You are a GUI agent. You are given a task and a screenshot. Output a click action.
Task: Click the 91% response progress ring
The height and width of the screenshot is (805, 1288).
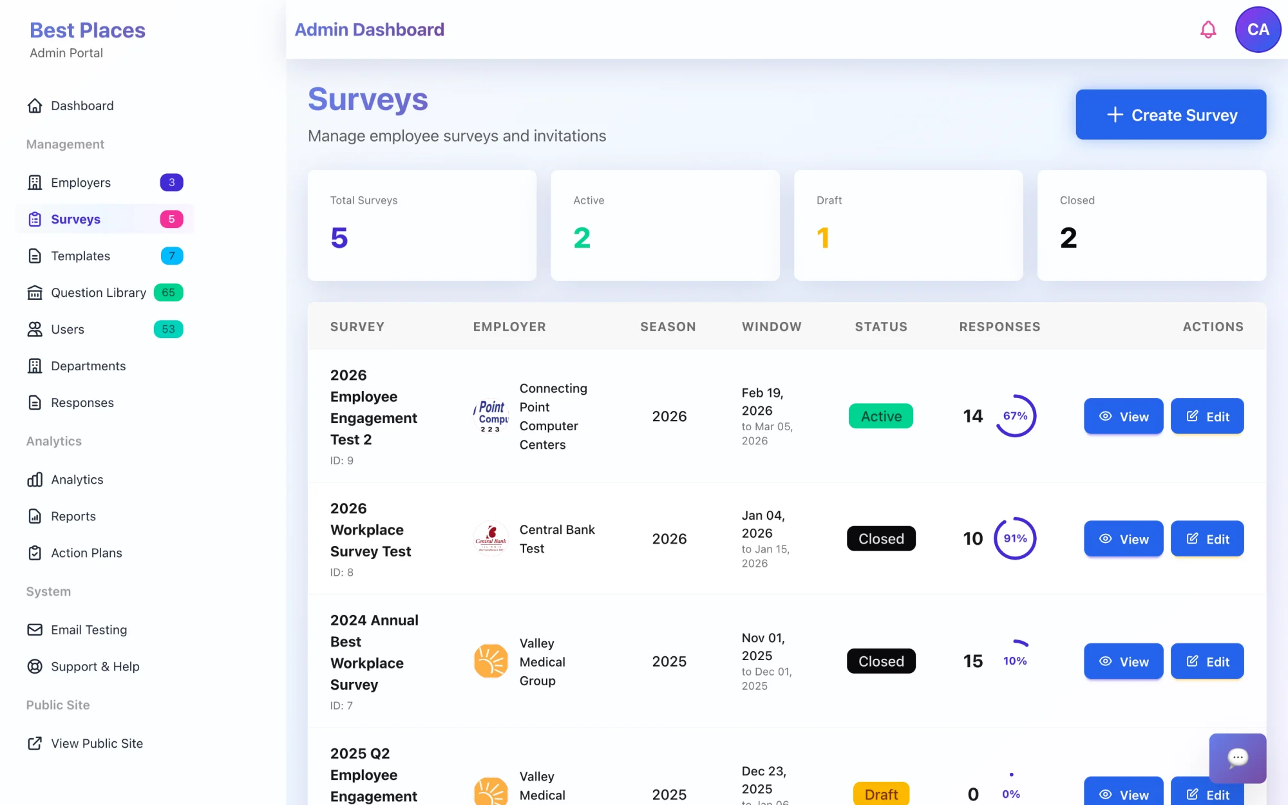(x=1015, y=538)
